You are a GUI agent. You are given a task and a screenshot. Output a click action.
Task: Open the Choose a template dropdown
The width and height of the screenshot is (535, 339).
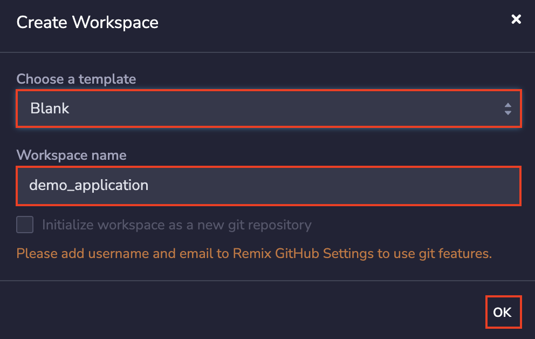pyautogui.click(x=269, y=109)
